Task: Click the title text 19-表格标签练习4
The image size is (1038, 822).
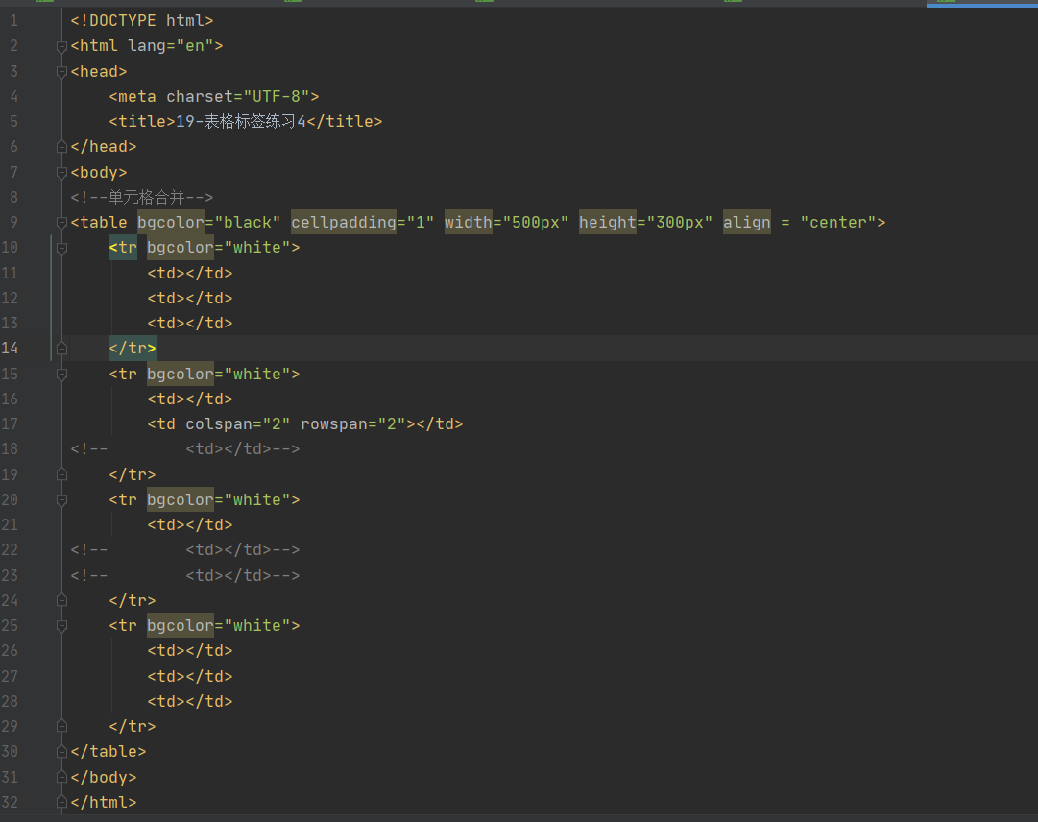Action: point(241,122)
